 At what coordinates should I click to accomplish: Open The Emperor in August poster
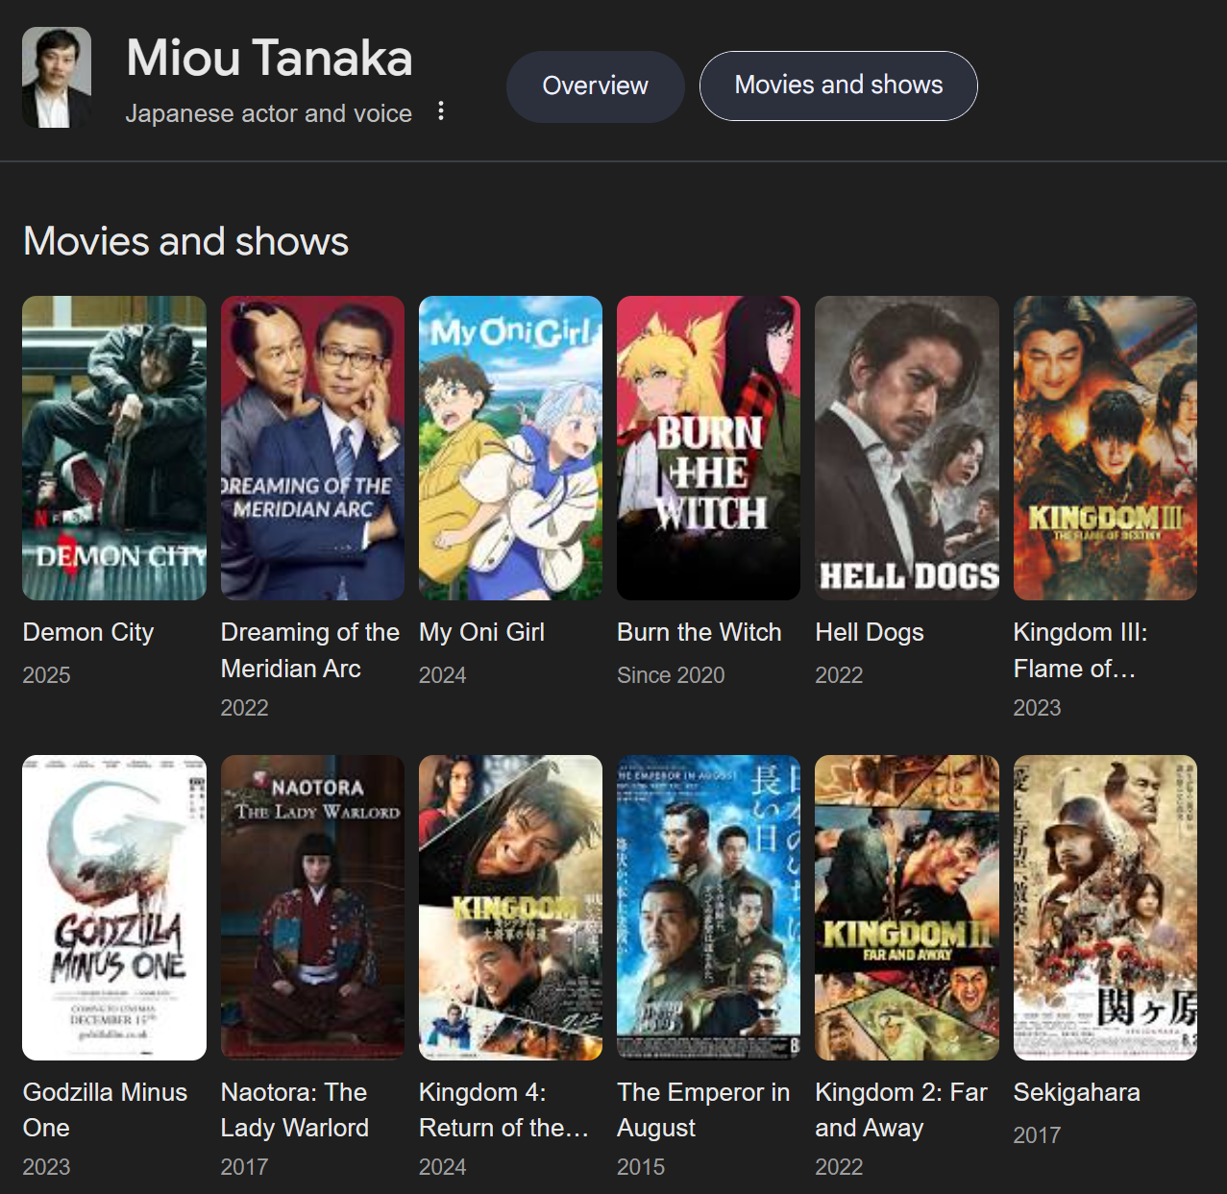pyautogui.click(x=708, y=908)
